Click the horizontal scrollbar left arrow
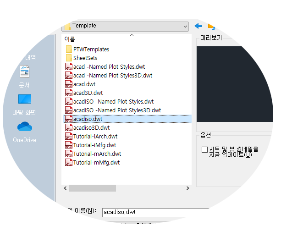 pos(65,188)
